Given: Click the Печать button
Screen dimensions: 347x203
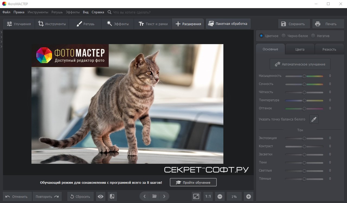Looking at the screenshot, I should pos(328,24).
